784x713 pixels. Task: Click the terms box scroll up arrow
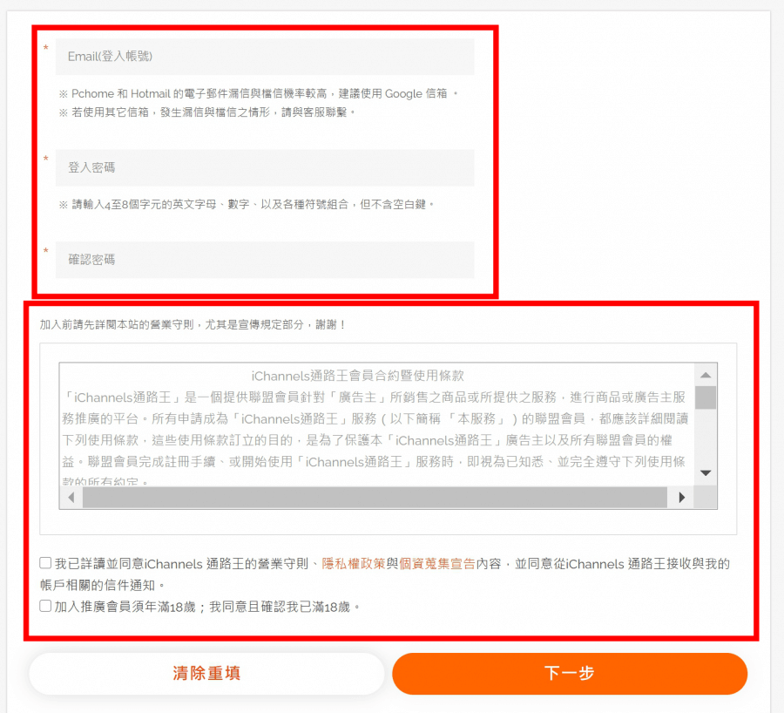click(x=706, y=375)
